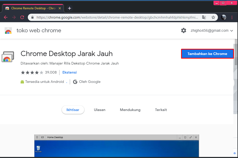
Task: Open the Ekstensi category link
Action: 70,72
